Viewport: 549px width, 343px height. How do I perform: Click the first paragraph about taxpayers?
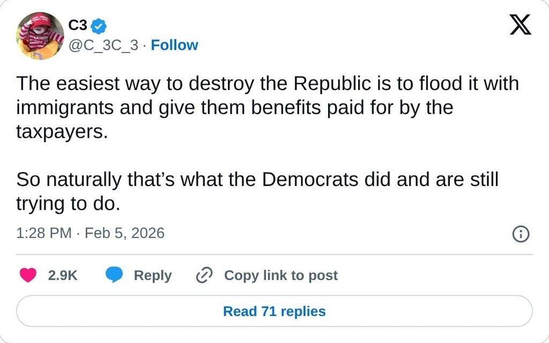pos(234,108)
